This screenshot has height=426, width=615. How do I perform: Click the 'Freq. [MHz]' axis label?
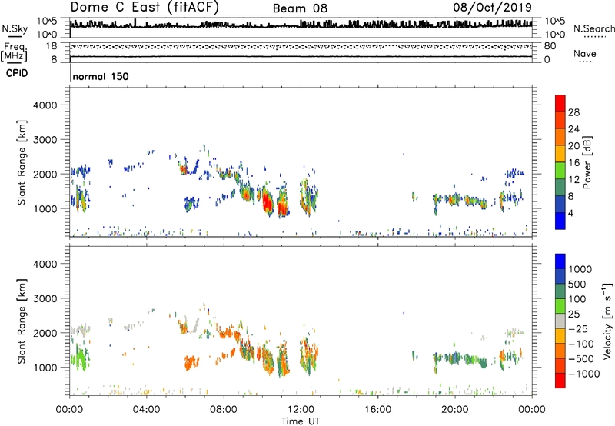[x=14, y=52]
